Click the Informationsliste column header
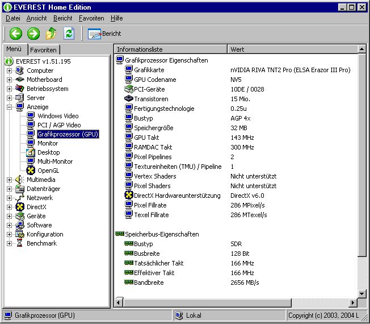370x324 pixels. [x=171, y=49]
